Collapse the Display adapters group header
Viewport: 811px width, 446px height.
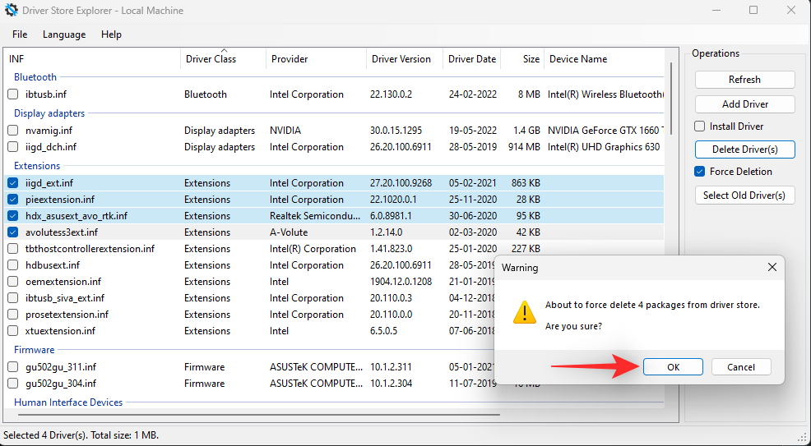click(49, 113)
